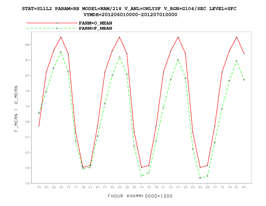Screen dimensions: 266x206
Task: Click the y-axis tick label 60
Action: tap(27, 152)
